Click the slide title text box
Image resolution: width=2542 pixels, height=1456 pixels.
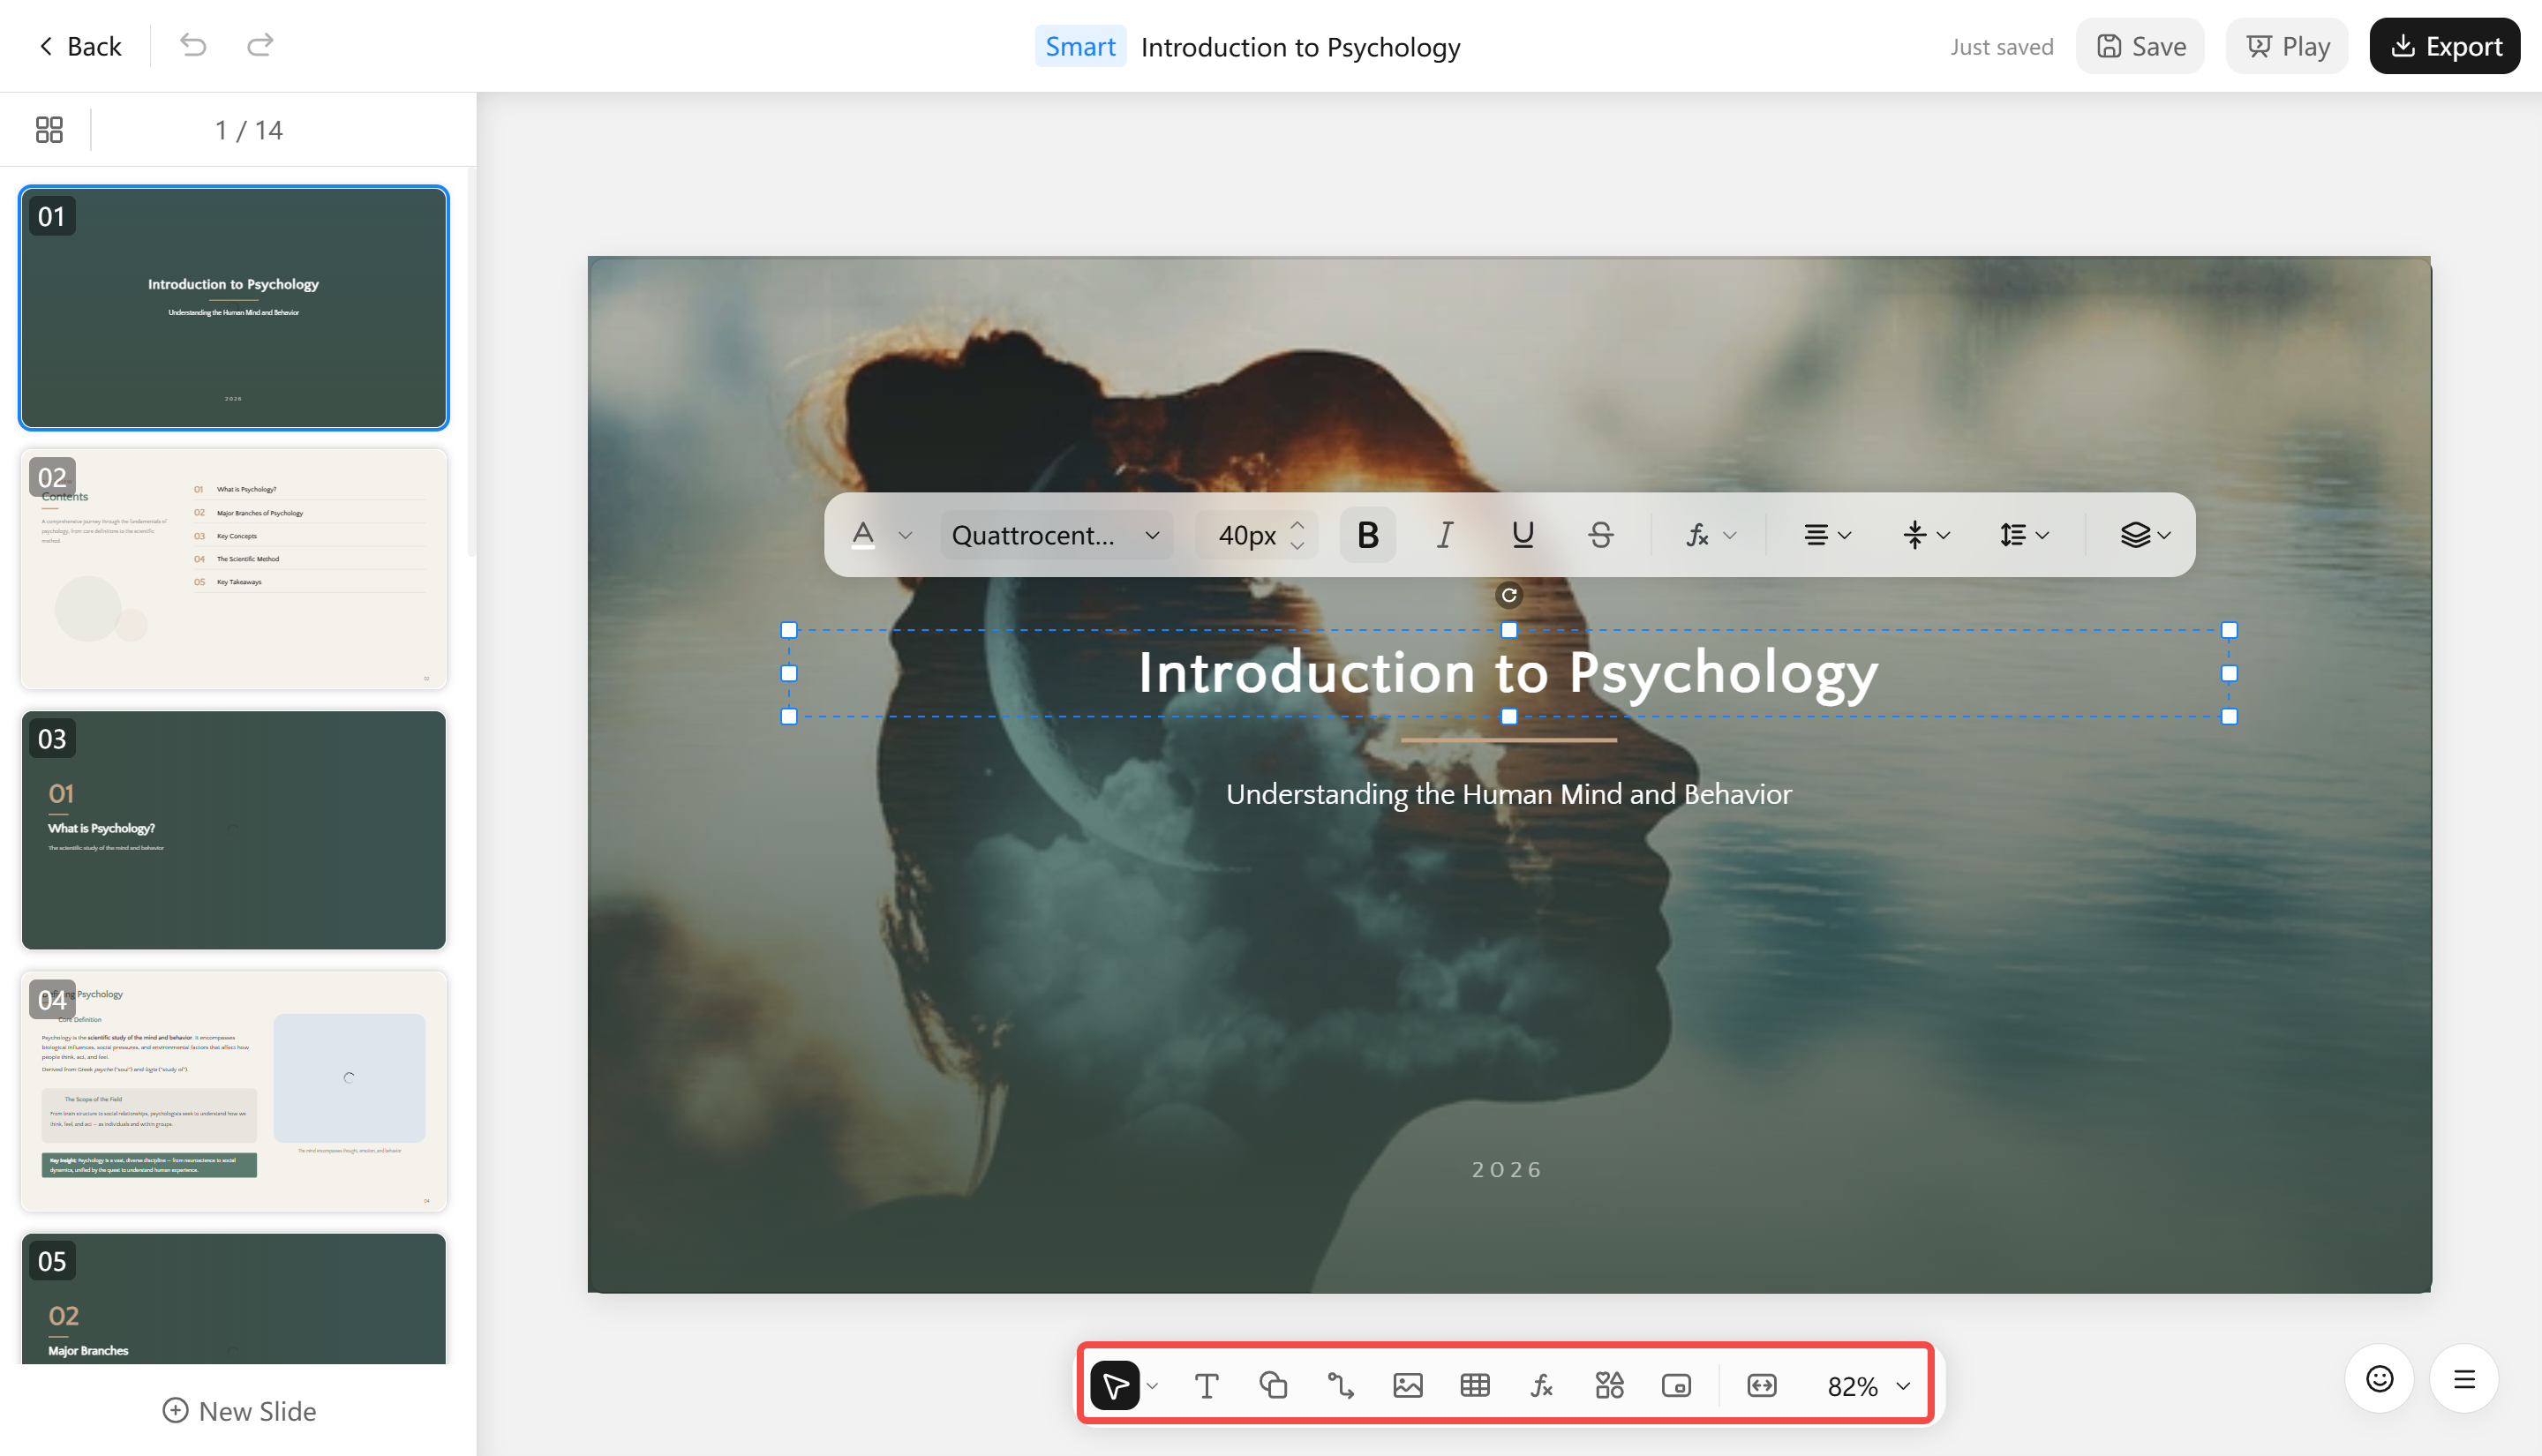1509,673
